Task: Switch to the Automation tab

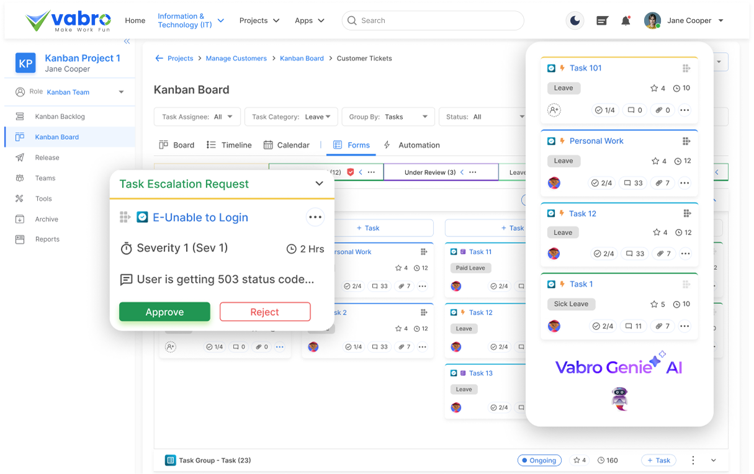Action: pyautogui.click(x=411, y=145)
